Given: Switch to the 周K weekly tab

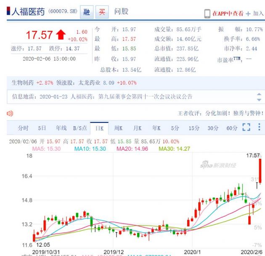Looking at the screenshot, I should (x=118, y=128).
